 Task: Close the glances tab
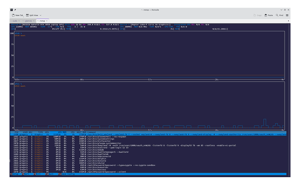click(x=34, y=21)
